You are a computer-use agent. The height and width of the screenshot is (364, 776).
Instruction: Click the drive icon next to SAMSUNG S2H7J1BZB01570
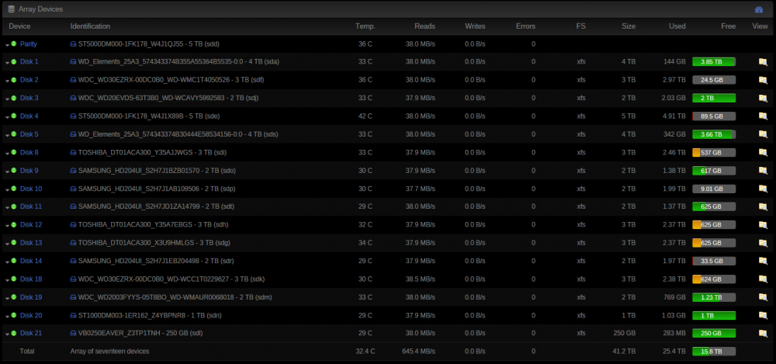tap(73, 171)
